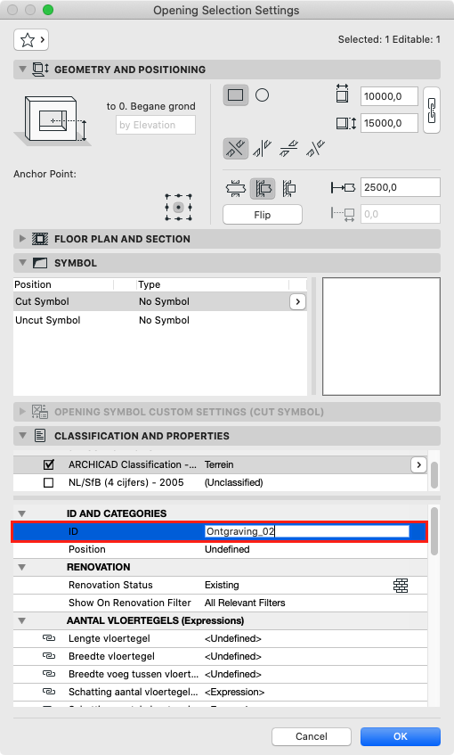Choose the middle cut extent limit icon

tap(263, 188)
